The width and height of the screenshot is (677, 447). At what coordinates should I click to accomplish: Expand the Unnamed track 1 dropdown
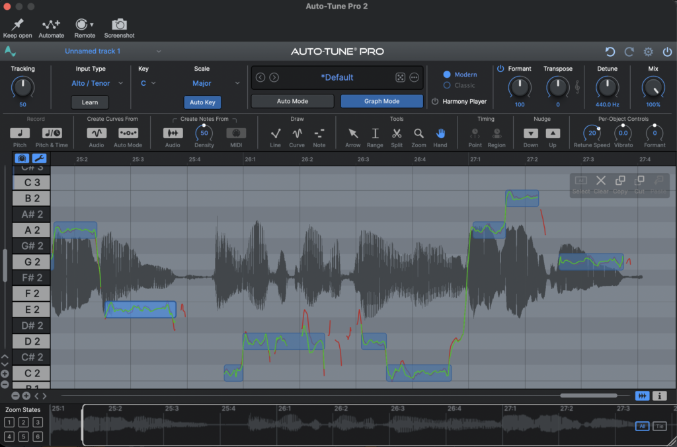(159, 52)
